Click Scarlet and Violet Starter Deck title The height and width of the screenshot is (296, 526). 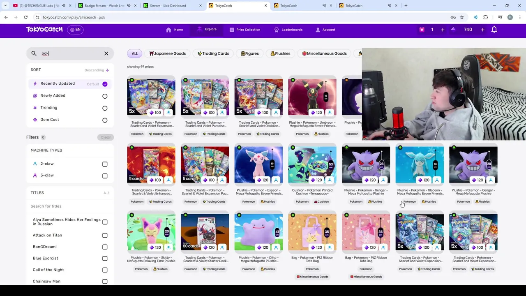click(x=205, y=259)
